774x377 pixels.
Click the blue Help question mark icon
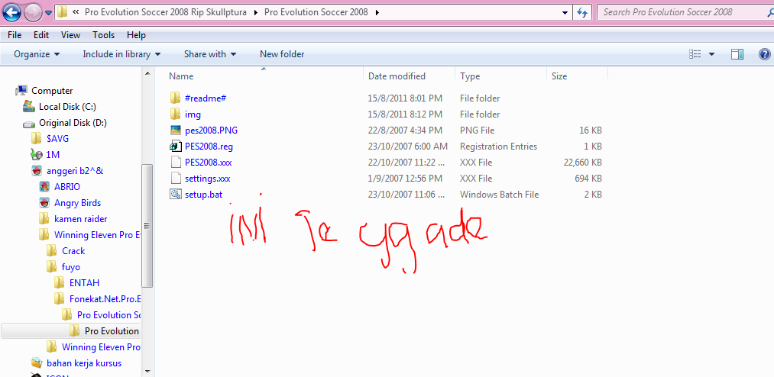click(x=764, y=54)
